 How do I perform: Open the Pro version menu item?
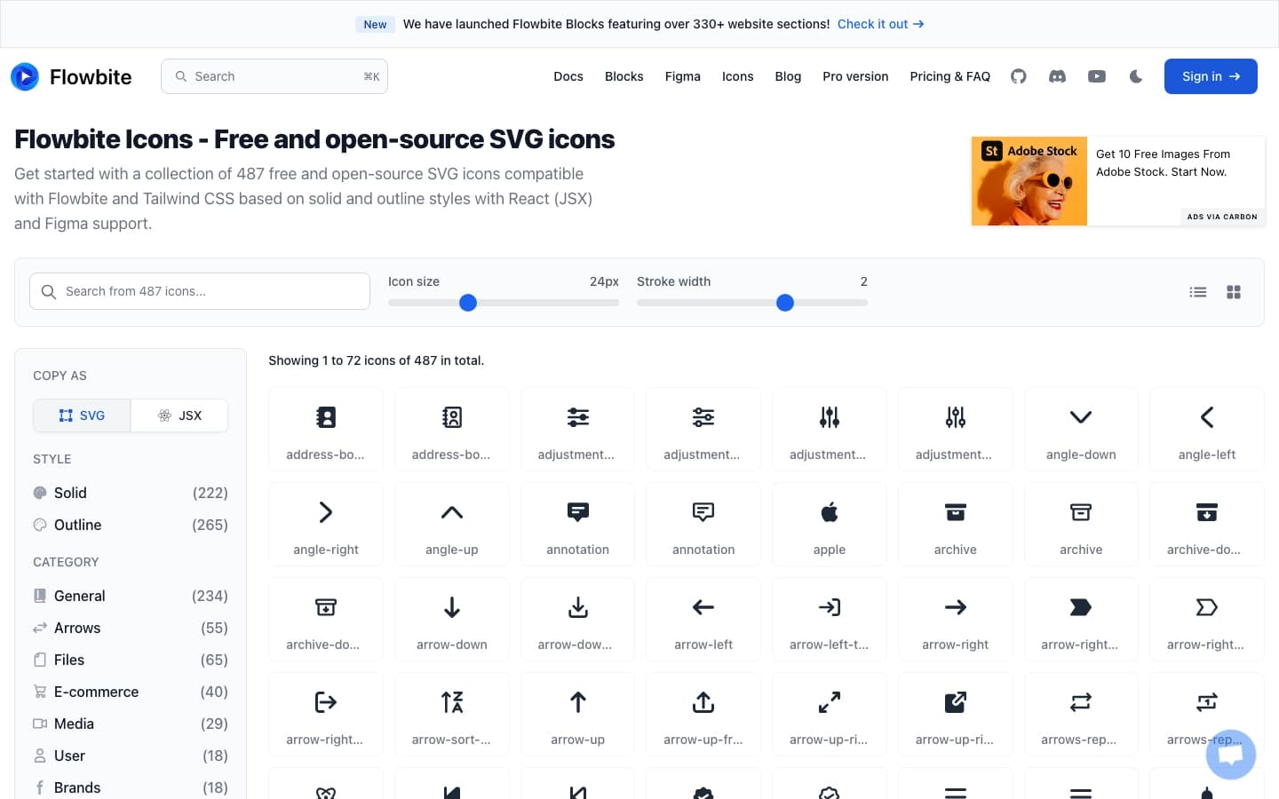[855, 76]
